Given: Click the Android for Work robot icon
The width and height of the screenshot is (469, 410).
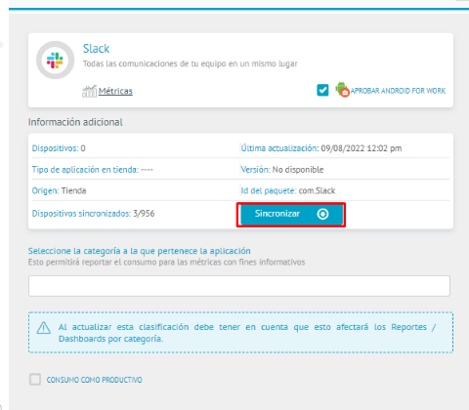Looking at the screenshot, I should coord(342,90).
